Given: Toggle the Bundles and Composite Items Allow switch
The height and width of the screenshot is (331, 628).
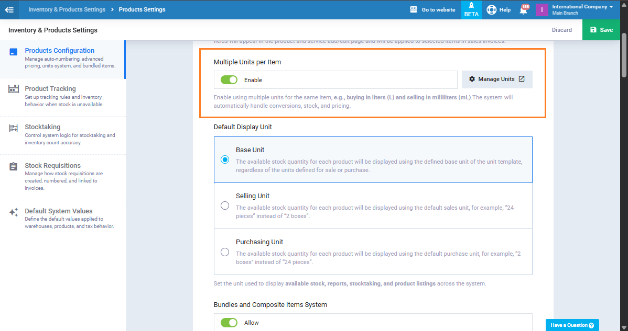Looking at the screenshot, I should (x=229, y=323).
